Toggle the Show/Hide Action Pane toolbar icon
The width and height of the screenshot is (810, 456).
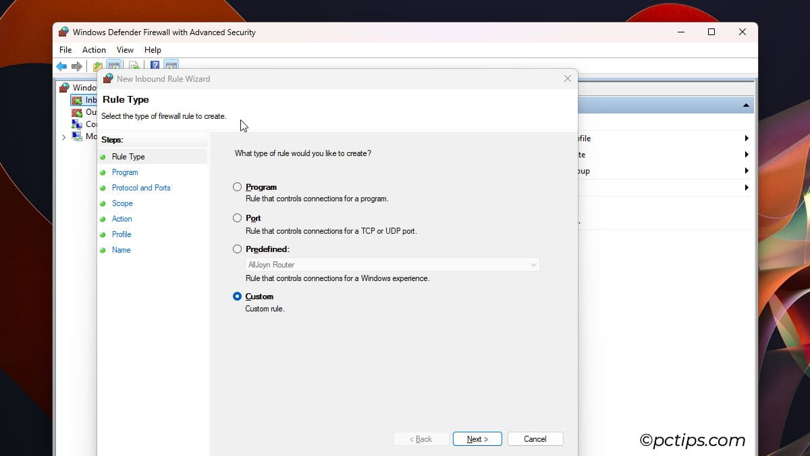pyautogui.click(x=171, y=65)
